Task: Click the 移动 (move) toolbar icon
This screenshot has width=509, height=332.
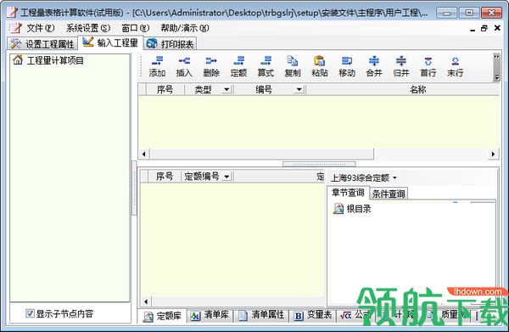Action: (x=347, y=66)
